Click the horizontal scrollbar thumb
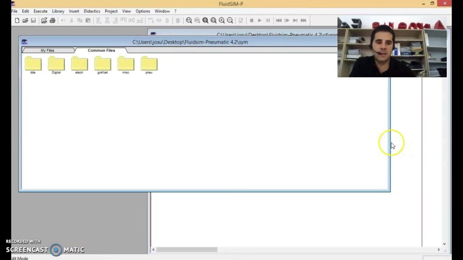This screenshot has height=260, width=463. [187, 250]
